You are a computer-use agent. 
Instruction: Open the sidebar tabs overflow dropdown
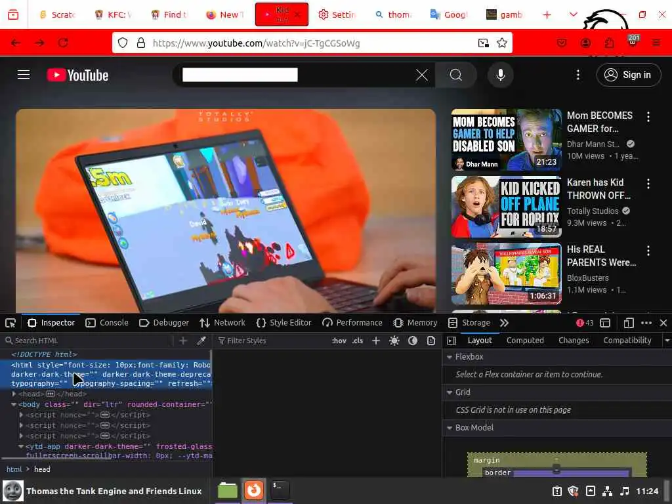click(x=667, y=341)
